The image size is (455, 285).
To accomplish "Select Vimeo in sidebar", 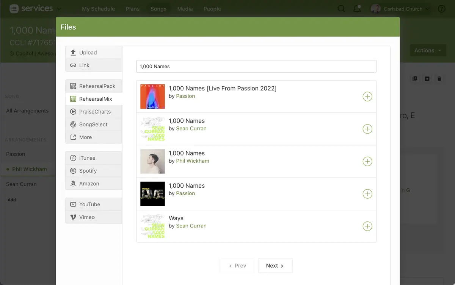I will [94, 217].
